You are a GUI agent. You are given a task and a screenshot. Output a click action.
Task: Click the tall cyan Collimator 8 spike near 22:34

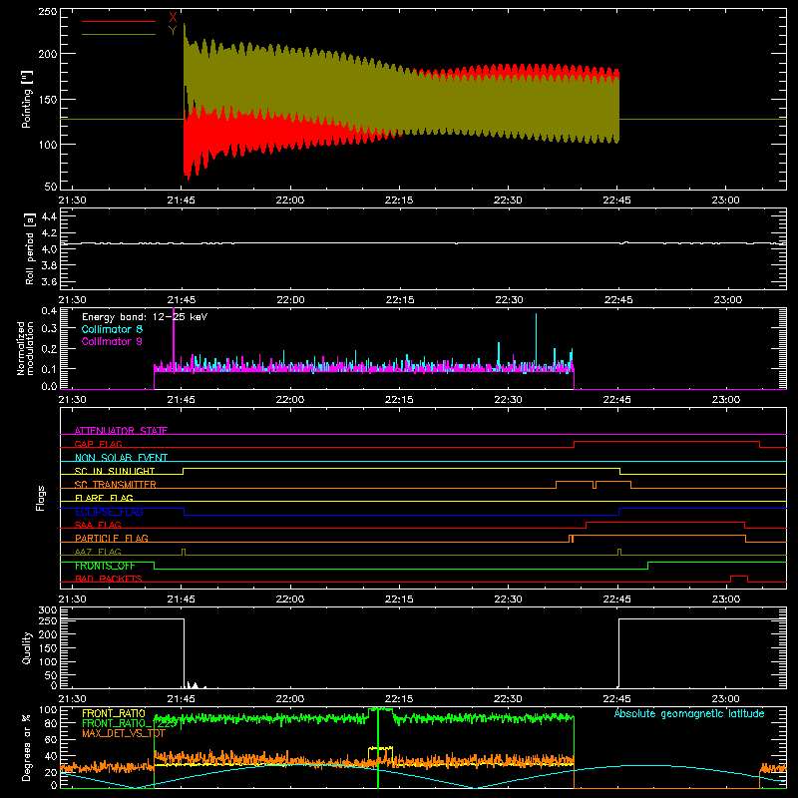point(536,338)
